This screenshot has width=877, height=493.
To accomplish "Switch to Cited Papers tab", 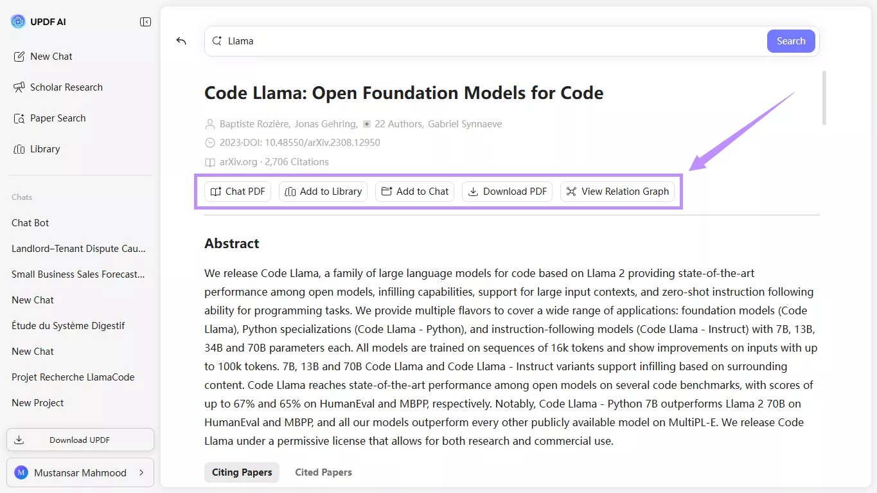I will coord(323,472).
